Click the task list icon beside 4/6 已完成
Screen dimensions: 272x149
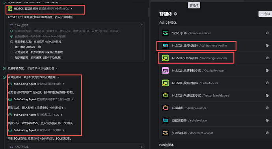pyautogui.click(x=11, y=147)
